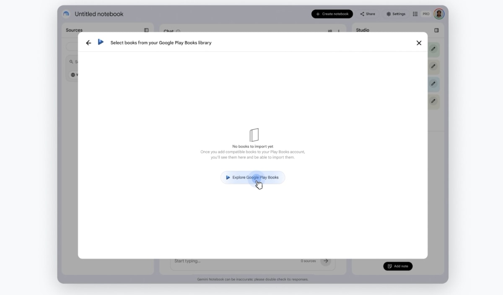503x295 pixels.
Task: Edit the green Studio tile with pencil
Action: 433,49
